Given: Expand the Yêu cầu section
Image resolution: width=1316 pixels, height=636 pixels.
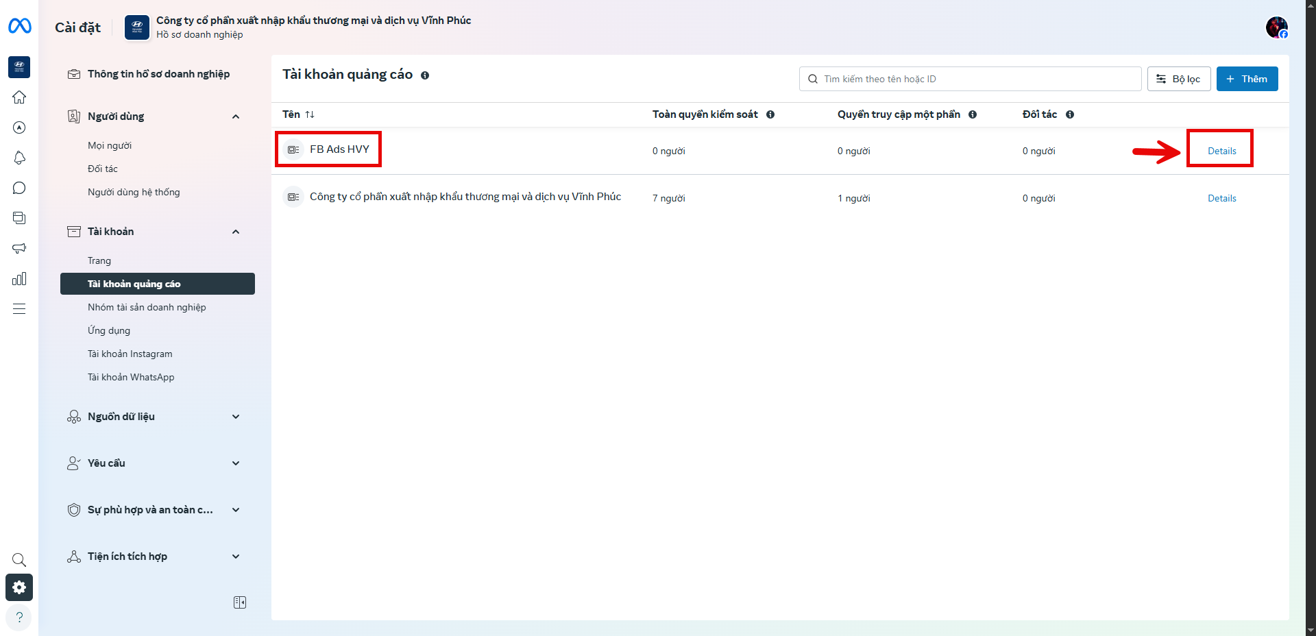Looking at the screenshot, I should (x=236, y=463).
